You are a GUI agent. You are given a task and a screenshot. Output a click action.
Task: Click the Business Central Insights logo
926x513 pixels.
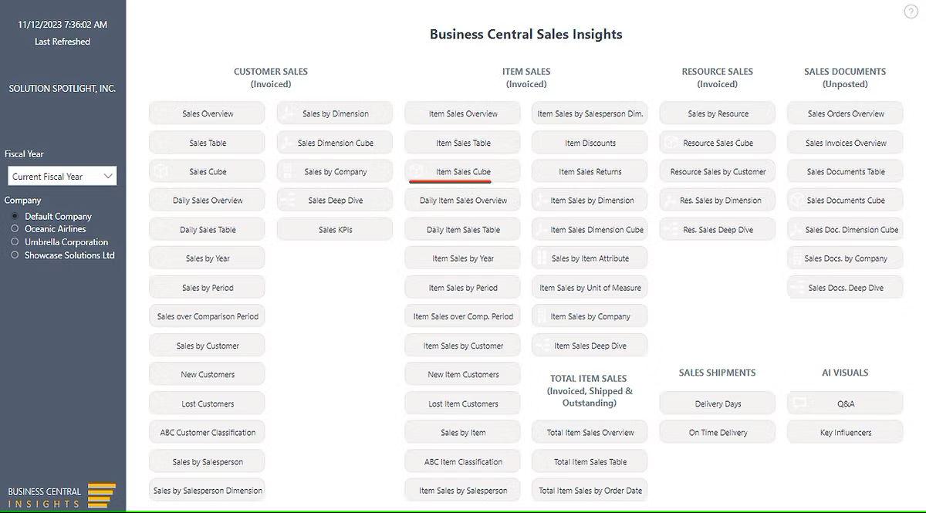coord(62,495)
